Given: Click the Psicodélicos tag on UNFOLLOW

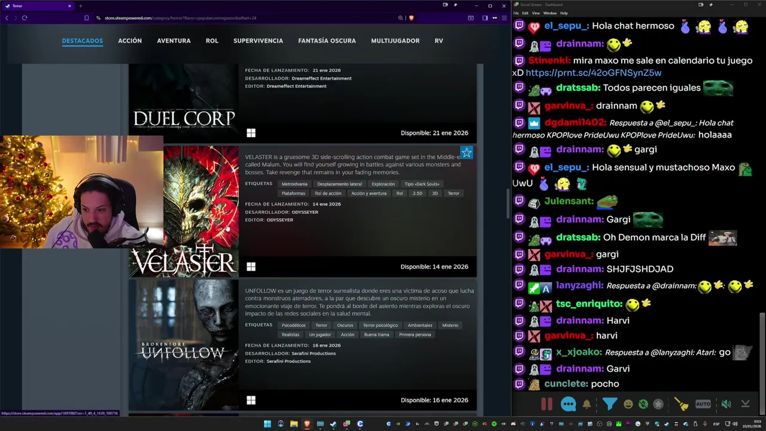Looking at the screenshot, I should coord(293,326).
